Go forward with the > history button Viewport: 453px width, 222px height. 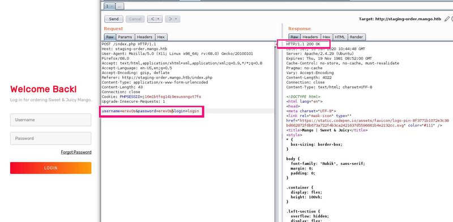tap(170, 19)
